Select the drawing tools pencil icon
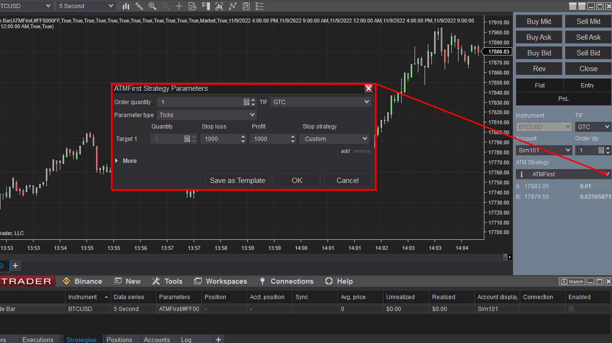Viewport: 612px width, 343px height. pyautogui.click(x=139, y=6)
